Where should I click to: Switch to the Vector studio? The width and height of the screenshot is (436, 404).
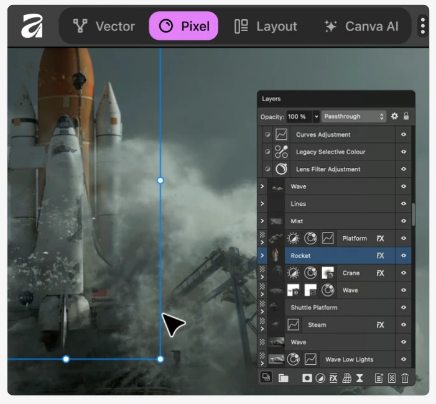[104, 26]
